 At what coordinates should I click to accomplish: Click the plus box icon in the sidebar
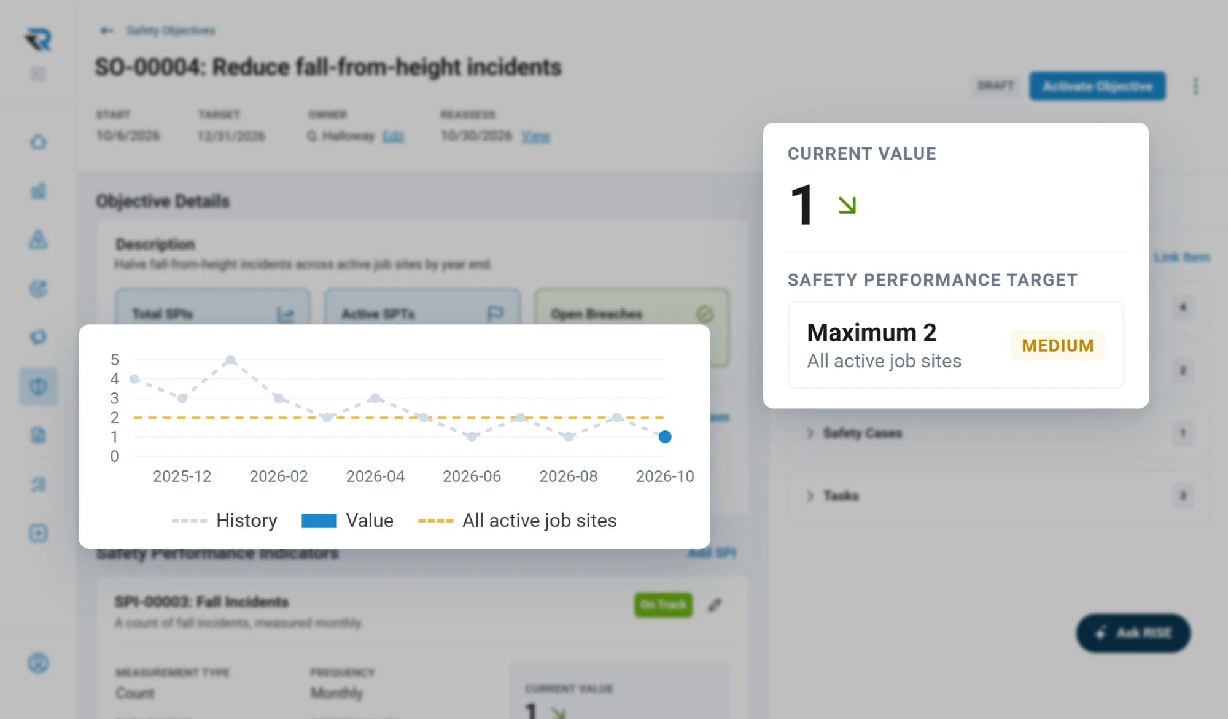[x=38, y=533]
